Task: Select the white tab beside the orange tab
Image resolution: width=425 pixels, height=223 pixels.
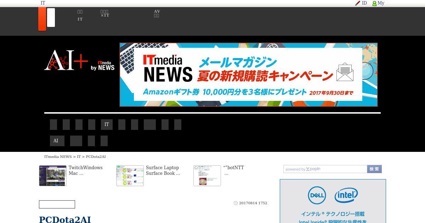Action: click(51, 17)
